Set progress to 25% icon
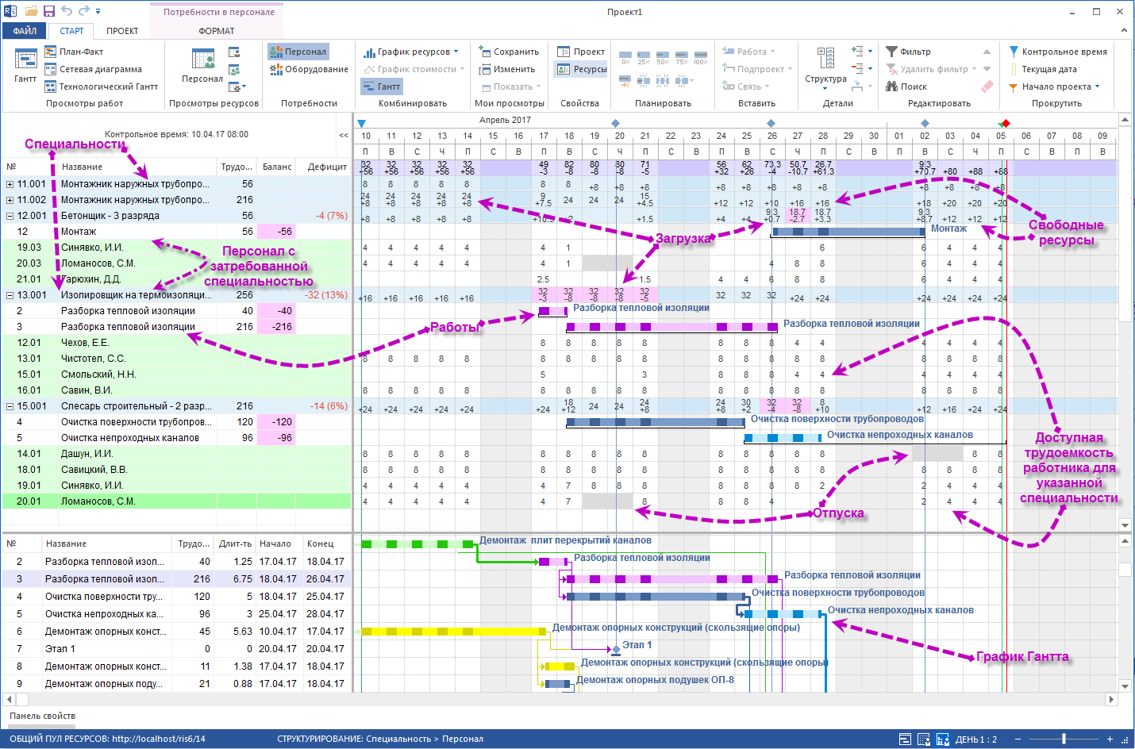Viewport: 1135px width, 749px height. [x=644, y=59]
